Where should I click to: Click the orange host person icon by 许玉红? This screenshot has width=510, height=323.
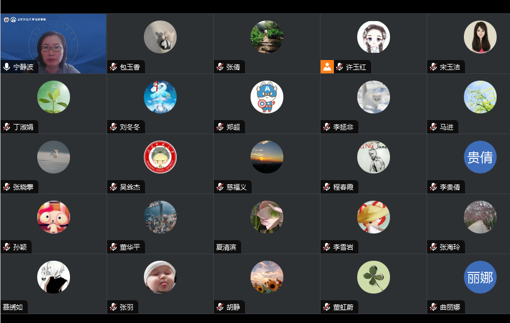click(x=327, y=67)
